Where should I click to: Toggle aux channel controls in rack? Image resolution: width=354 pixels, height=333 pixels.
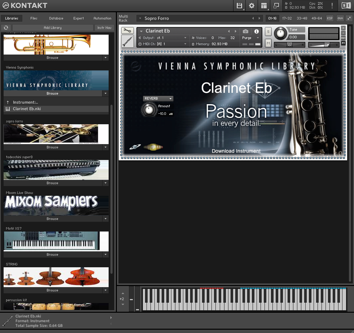coord(340,18)
